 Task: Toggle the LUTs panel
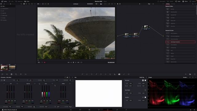click(x=11, y=1)
